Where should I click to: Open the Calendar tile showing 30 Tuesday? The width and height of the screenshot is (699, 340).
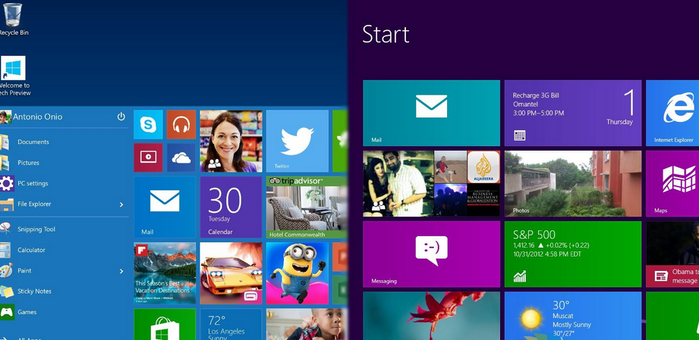coord(231,207)
